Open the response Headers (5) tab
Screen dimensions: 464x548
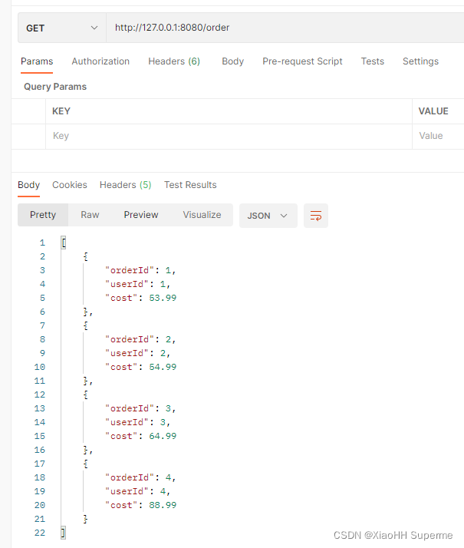coord(125,185)
